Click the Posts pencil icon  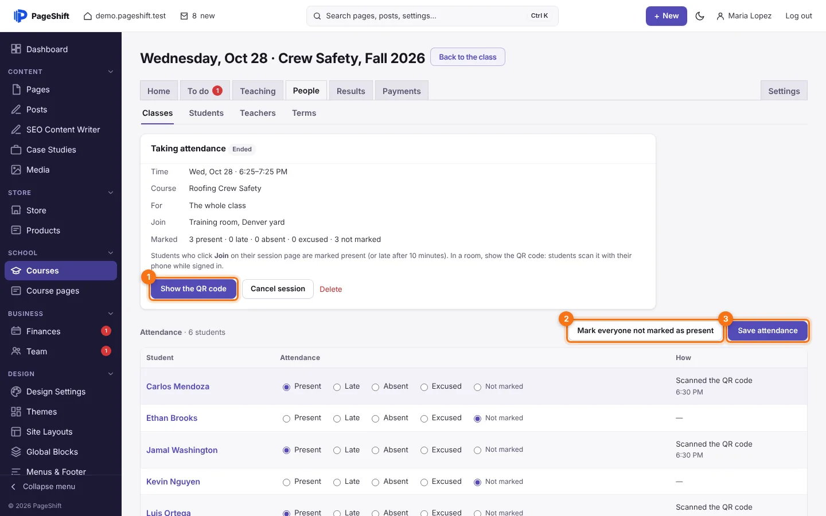click(16, 110)
